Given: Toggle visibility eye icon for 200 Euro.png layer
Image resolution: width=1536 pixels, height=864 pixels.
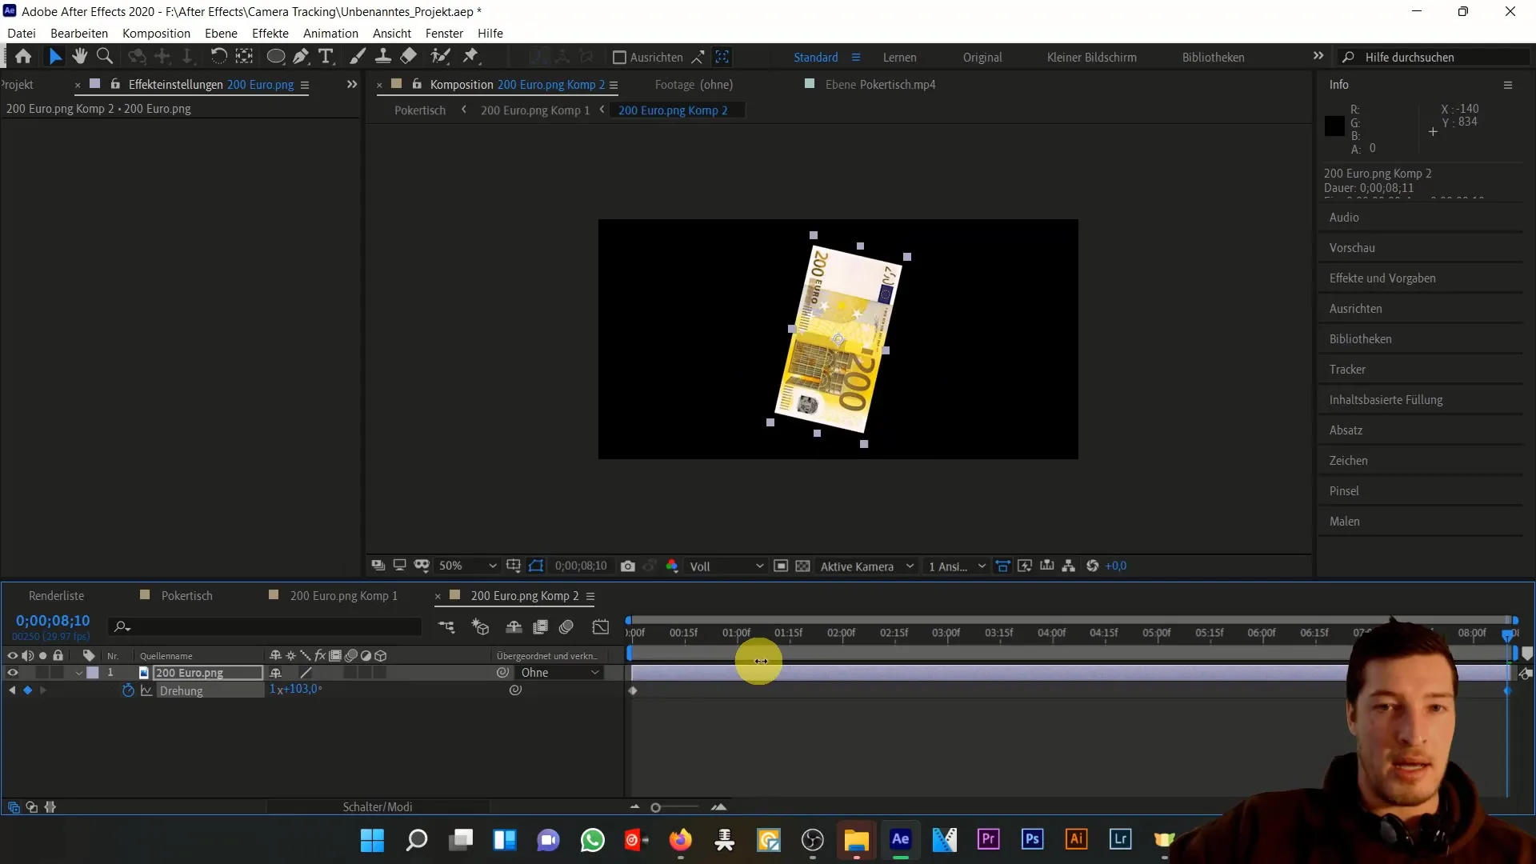Looking at the screenshot, I should coord(10,673).
